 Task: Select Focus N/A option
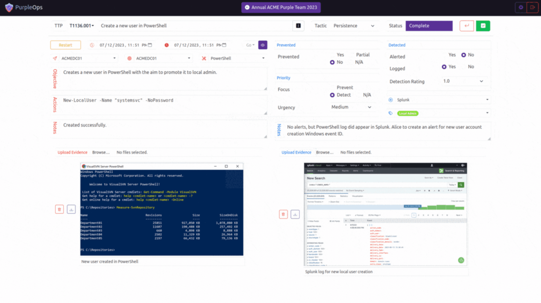point(367,95)
